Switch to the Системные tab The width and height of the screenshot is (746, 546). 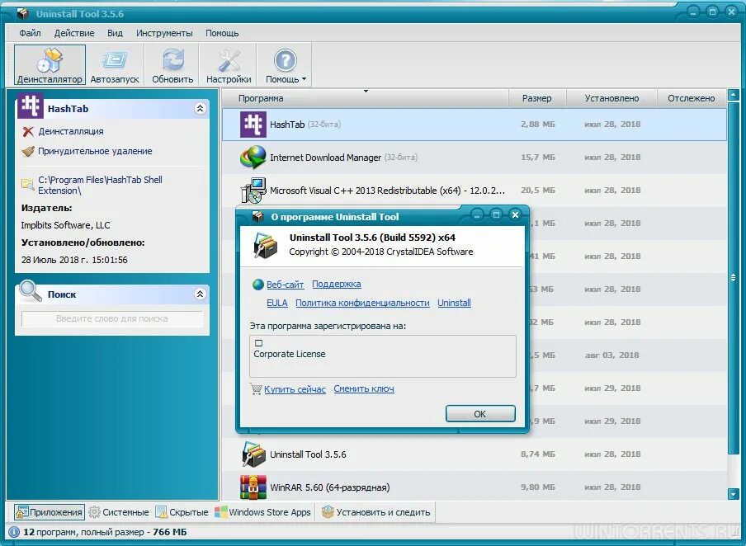[119, 512]
